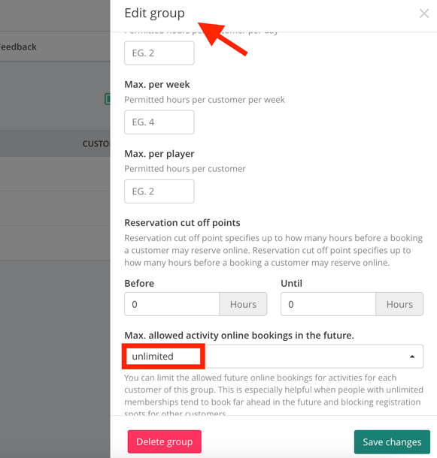This screenshot has height=458, width=437.
Task: Close the Edit group panel
Action: click(x=423, y=14)
